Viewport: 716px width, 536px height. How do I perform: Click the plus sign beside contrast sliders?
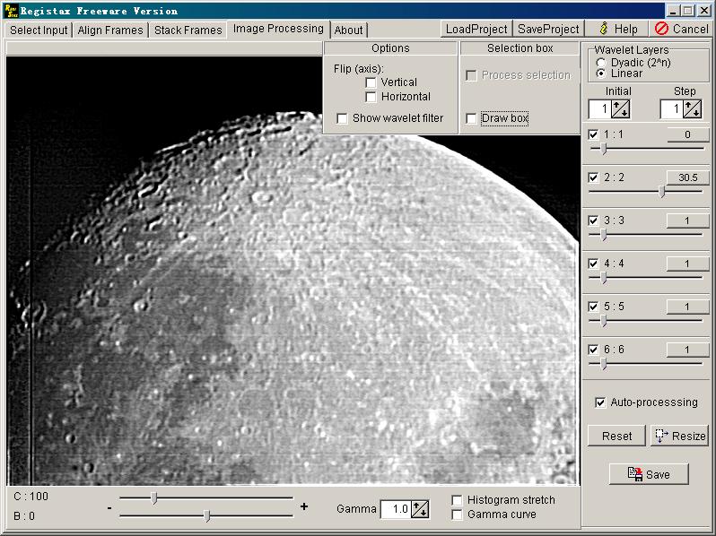coord(304,506)
